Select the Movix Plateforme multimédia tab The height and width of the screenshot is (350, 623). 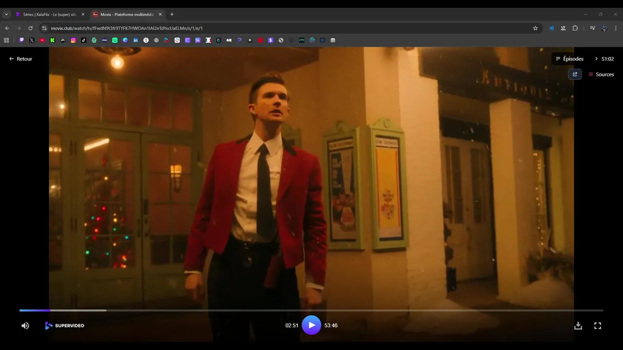127,15
